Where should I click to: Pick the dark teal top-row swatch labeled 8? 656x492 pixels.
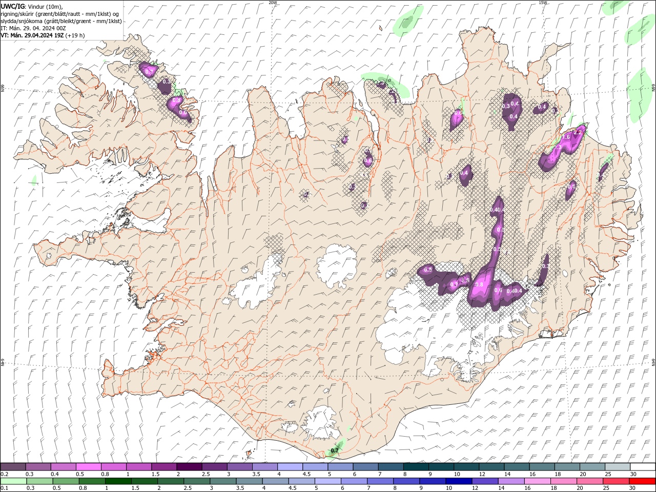pyautogui.click(x=416, y=466)
